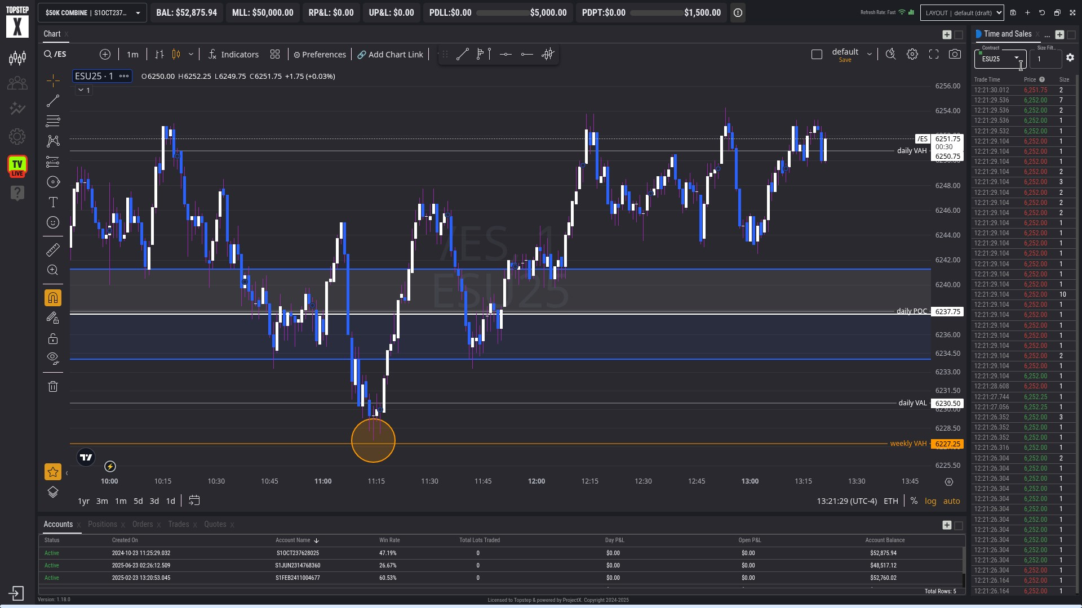The width and height of the screenshot is (1082, 608).
Task: Select the Time and Sales tab
Action: [x=1008, y=34]
